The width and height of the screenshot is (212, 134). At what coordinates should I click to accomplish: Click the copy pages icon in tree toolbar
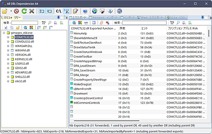coord(12,27)
